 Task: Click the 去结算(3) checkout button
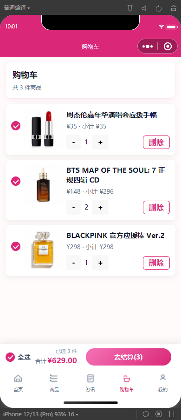tap(129, 357)
